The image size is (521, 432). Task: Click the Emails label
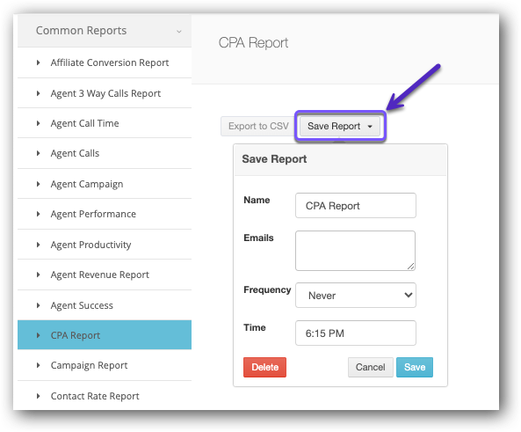click(x=258, y=238)
